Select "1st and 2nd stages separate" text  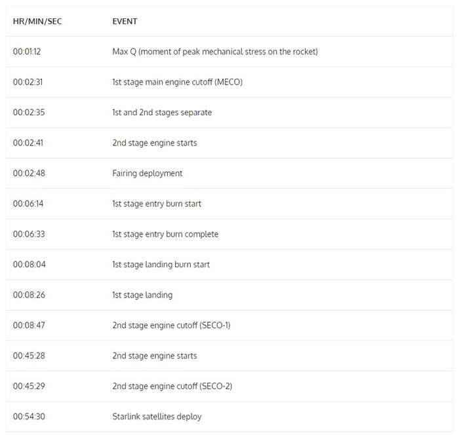(x=162, y=113)
